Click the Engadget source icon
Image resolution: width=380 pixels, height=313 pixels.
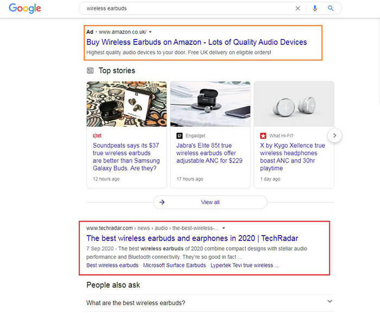click(x=180, y=135)
